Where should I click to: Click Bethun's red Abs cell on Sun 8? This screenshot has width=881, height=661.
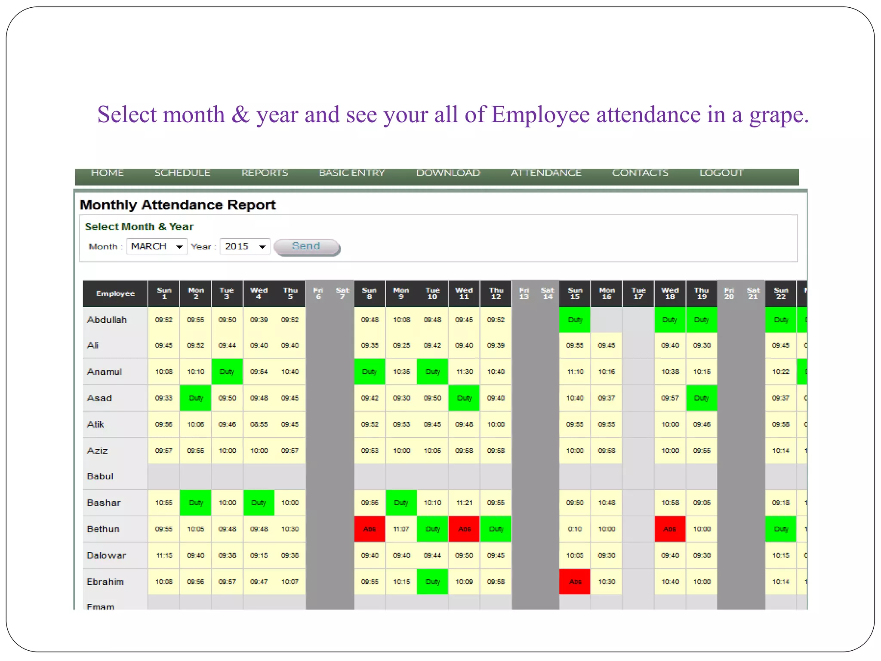click(370, 529)
